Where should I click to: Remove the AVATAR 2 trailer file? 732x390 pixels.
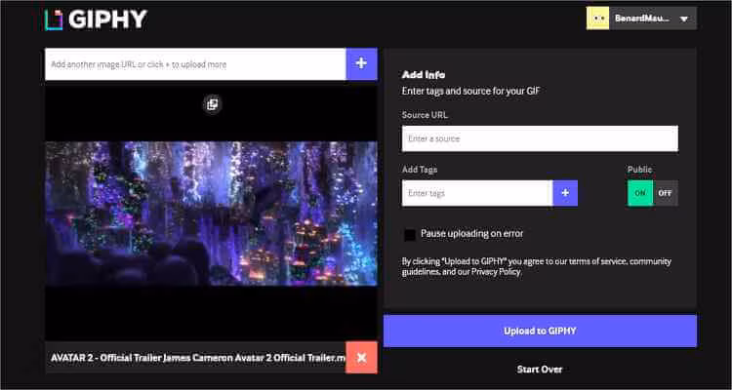[361, 358]
